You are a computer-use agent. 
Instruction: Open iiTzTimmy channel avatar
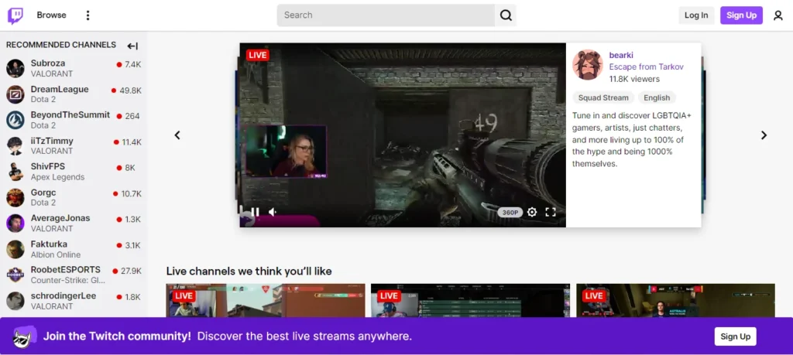click(15, 146)
